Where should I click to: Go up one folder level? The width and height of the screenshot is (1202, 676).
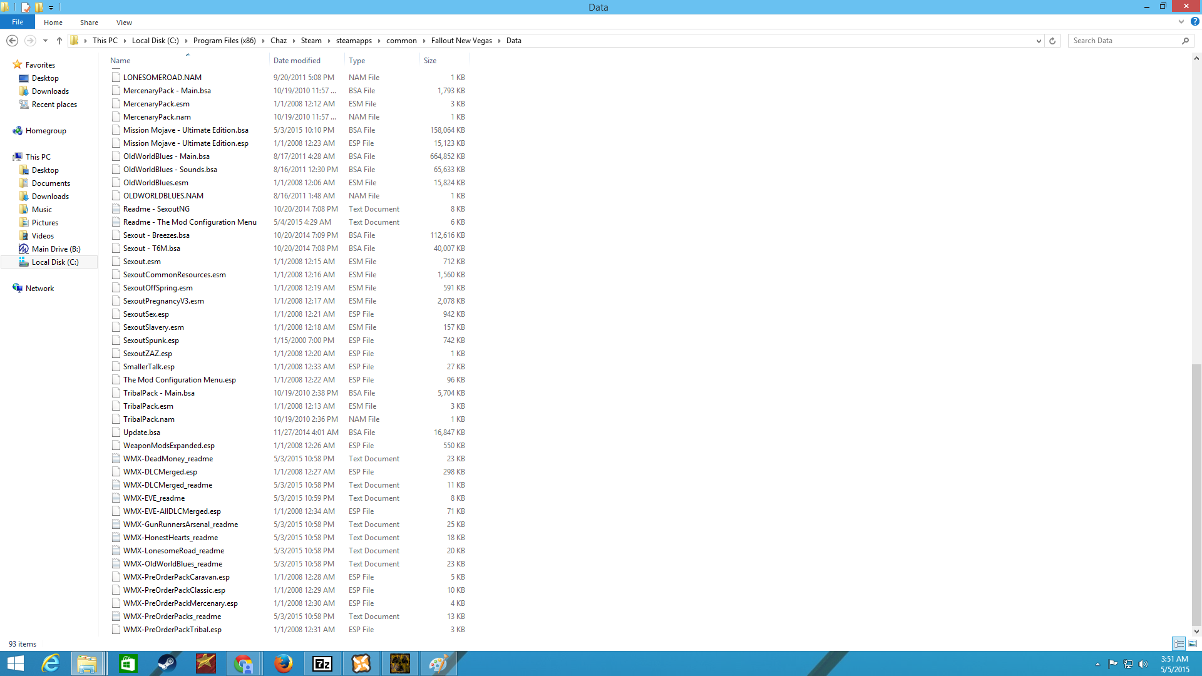(59, 41)
